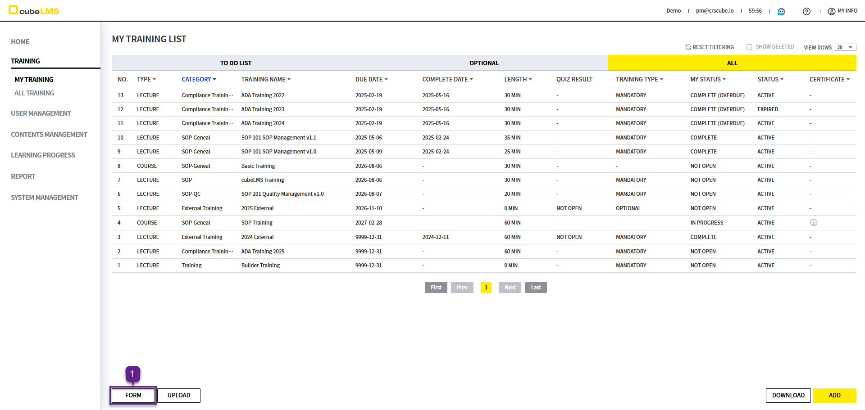This screenshot has height=410, width=865.
Task: Go to the Last page
Action: pyautogui.click(x=536, y=288)
